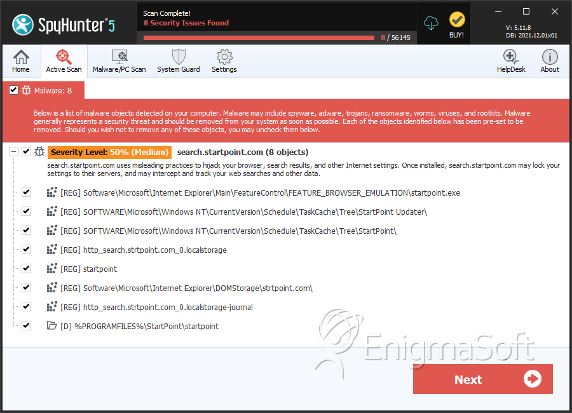Click the Next button
The width and height of the screenshot is (572, 413).
click(x=482, y=379)
